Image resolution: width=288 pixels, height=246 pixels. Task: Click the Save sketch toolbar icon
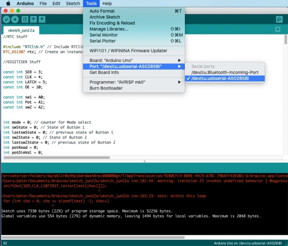click(x=42, y=19)
